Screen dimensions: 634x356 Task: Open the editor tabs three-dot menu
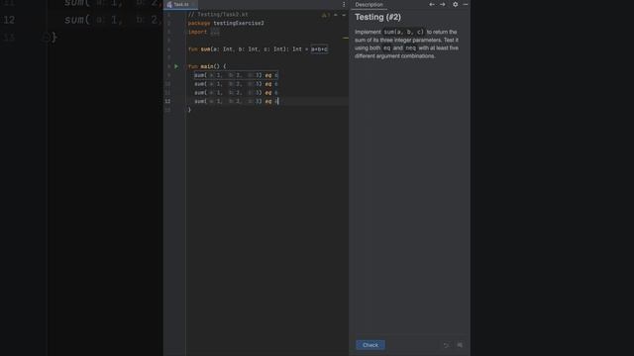pos(344,4)
